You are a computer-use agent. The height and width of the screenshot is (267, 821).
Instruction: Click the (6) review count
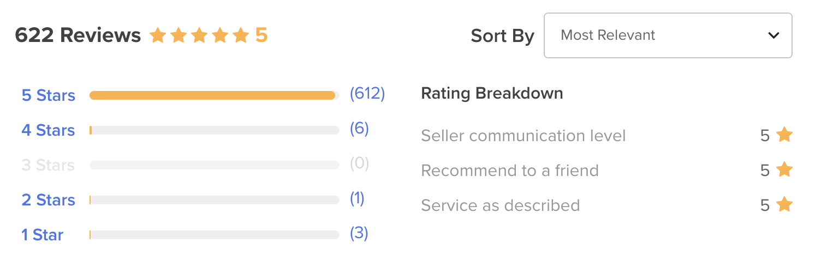pos(359,129)
